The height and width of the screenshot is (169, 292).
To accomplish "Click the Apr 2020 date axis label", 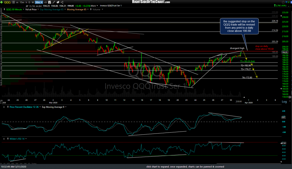I will 249,103.
